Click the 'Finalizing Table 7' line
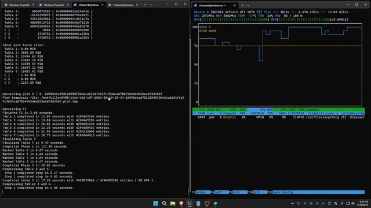 (19, 139)
